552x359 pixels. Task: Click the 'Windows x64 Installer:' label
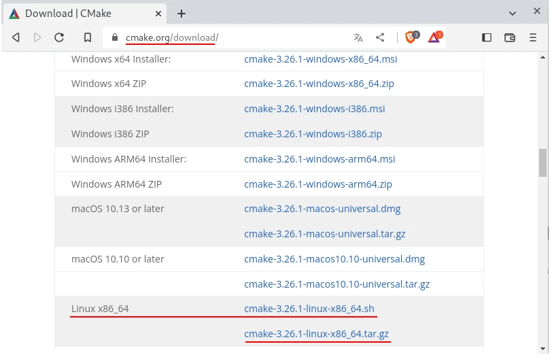tap(121, 59)
